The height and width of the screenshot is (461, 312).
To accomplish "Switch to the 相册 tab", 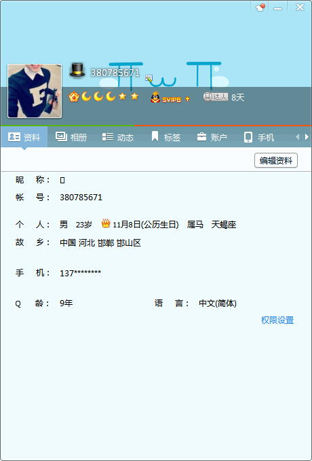I will pos(71,137).
